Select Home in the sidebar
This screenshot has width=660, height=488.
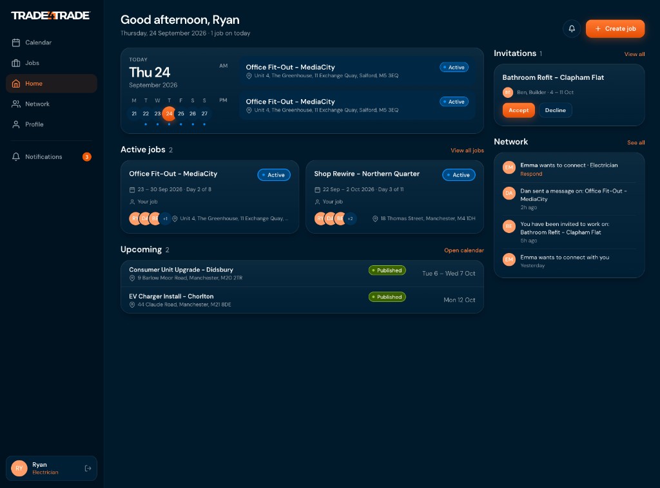(x=52, y=84)
